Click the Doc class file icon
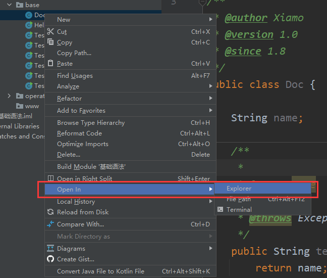The image size is (327, 278). click(x=29, y=15)
